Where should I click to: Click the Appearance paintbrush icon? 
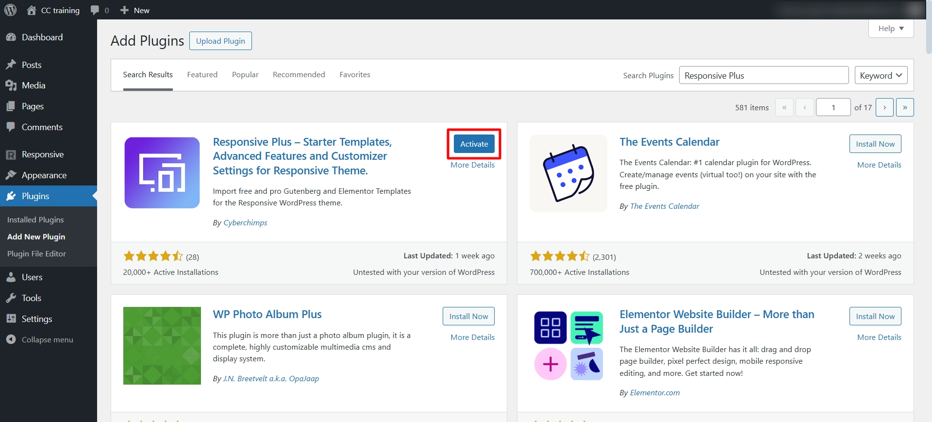[11, 175]
